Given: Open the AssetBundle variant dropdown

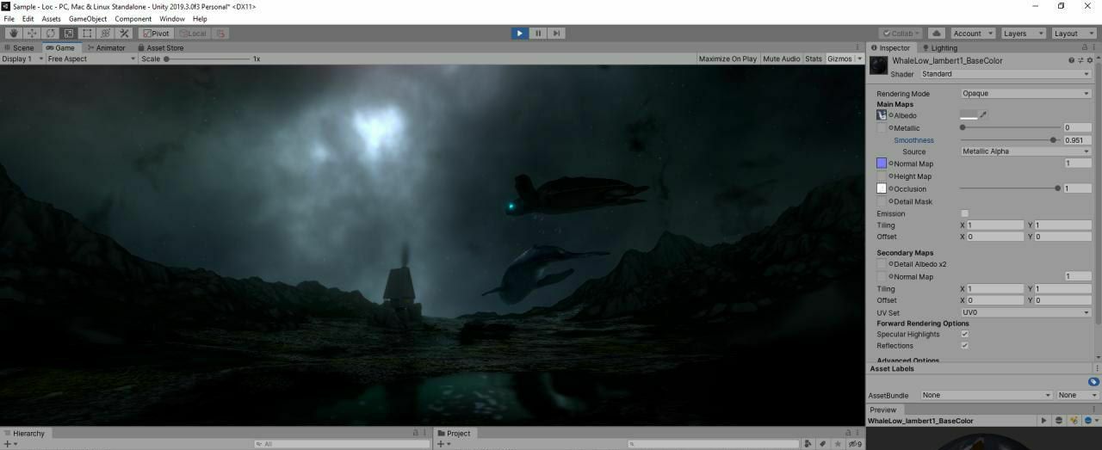Looking at the screenshot, I should pos(1078,395).
